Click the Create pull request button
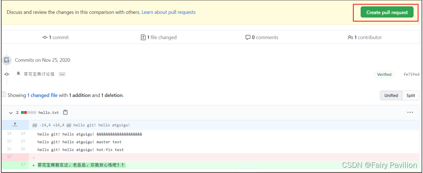This screenshot has height=173, width=423. 387,13
